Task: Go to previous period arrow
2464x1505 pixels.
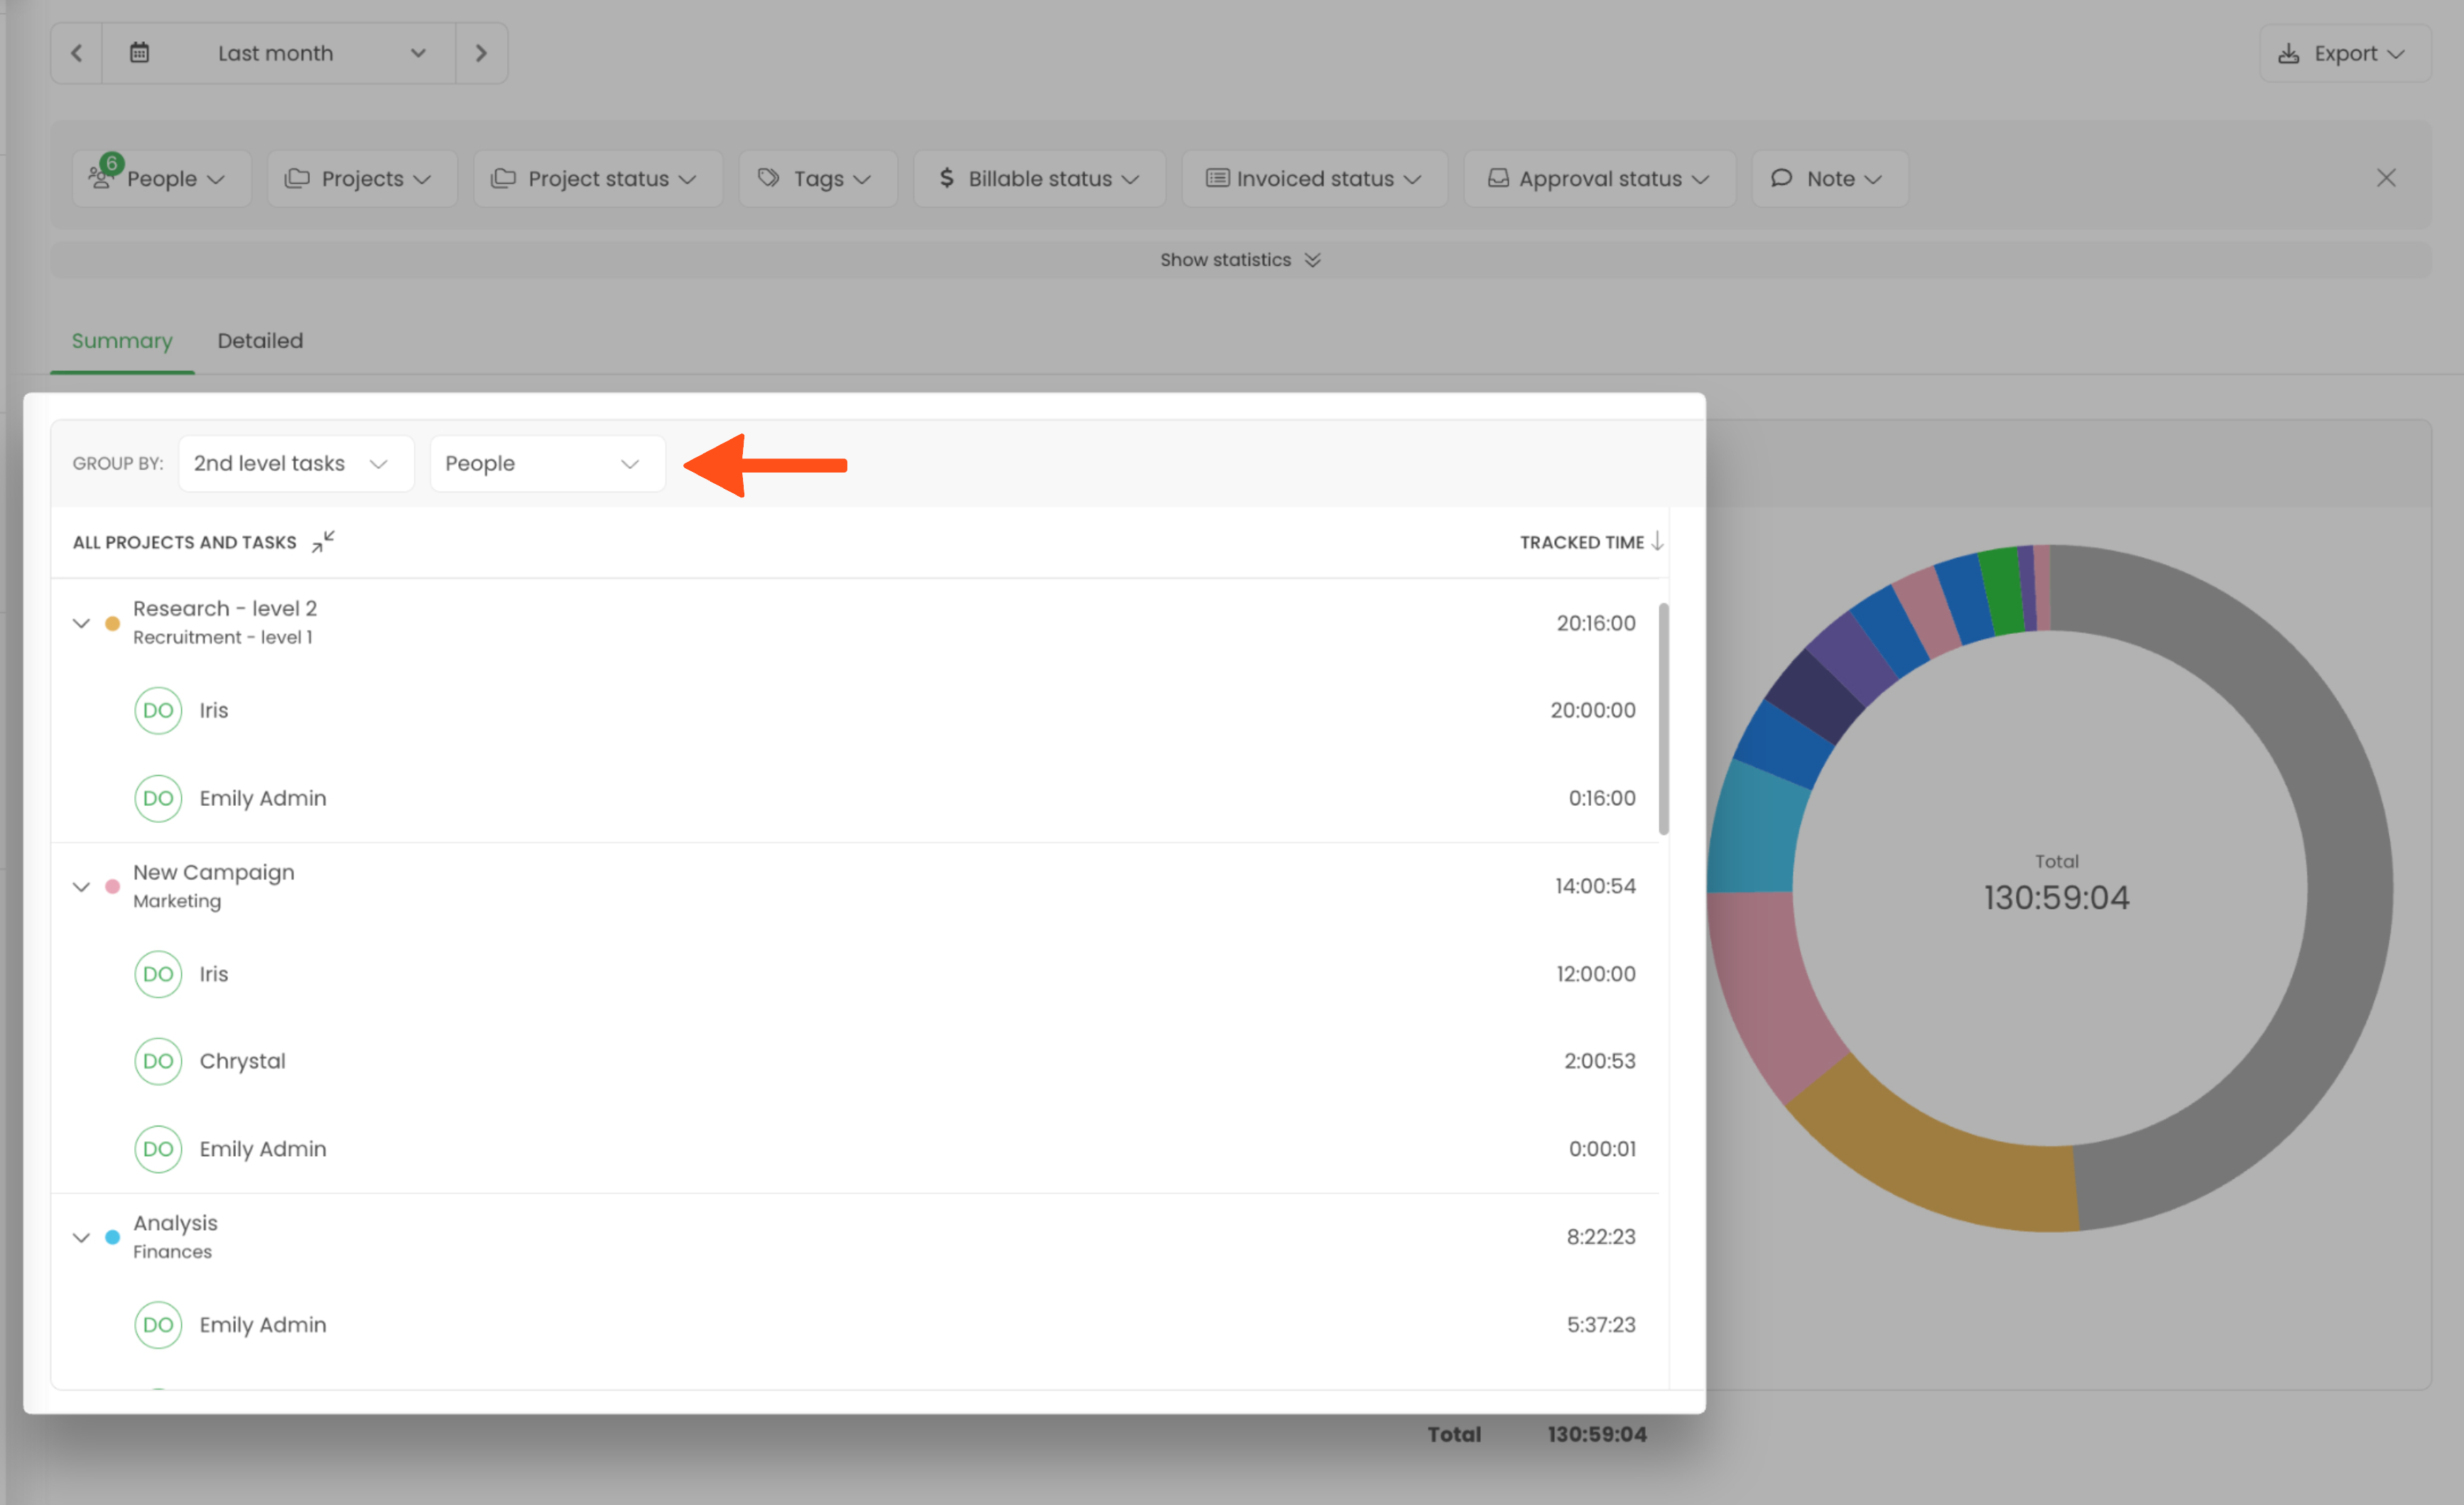Action: 77,53
